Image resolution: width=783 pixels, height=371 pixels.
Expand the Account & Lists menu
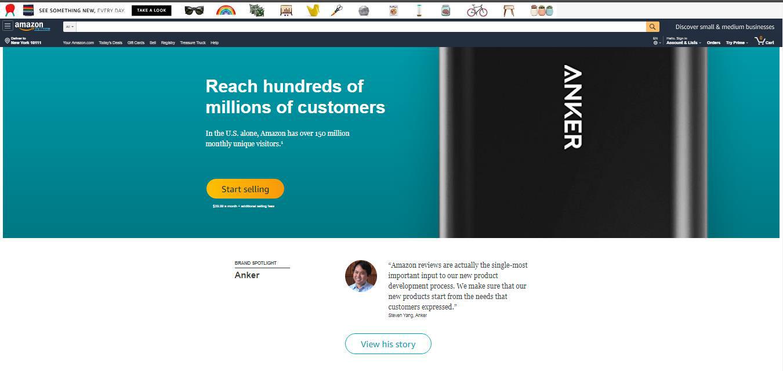(683, 41)
